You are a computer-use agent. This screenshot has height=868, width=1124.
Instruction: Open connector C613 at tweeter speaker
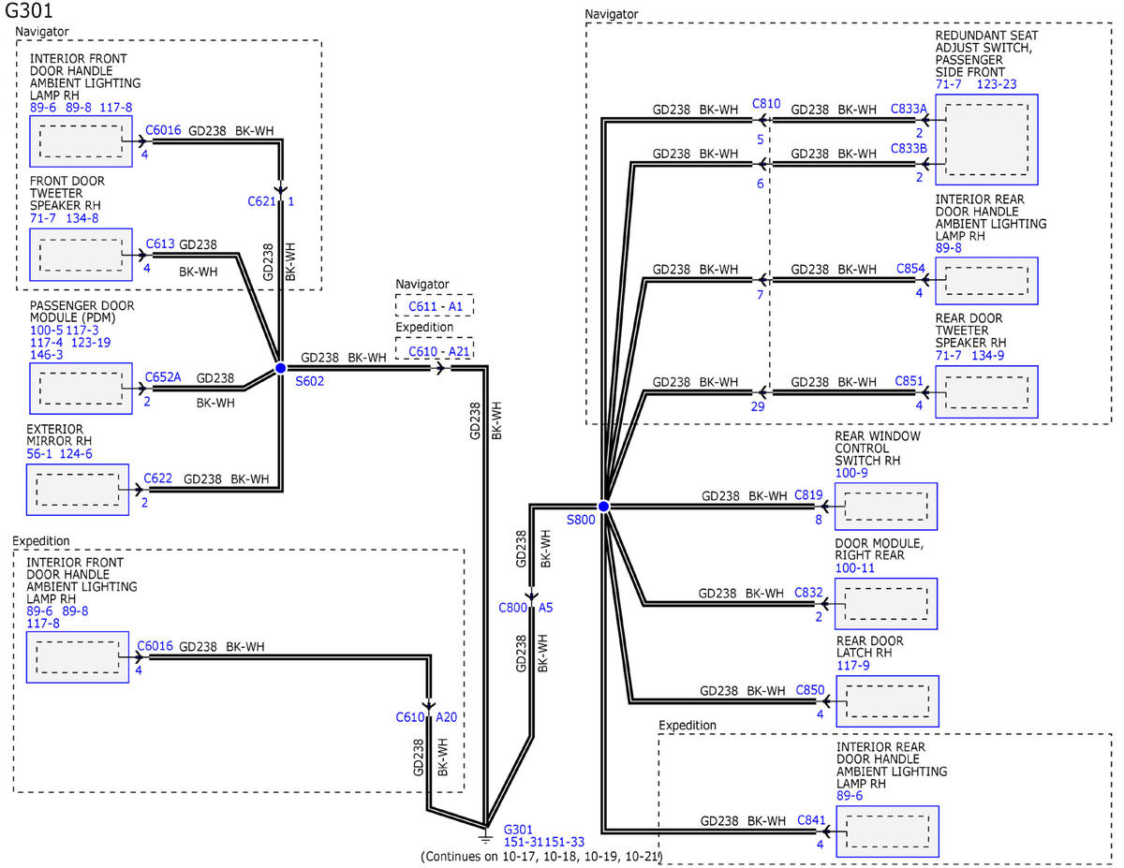(161, 244)
